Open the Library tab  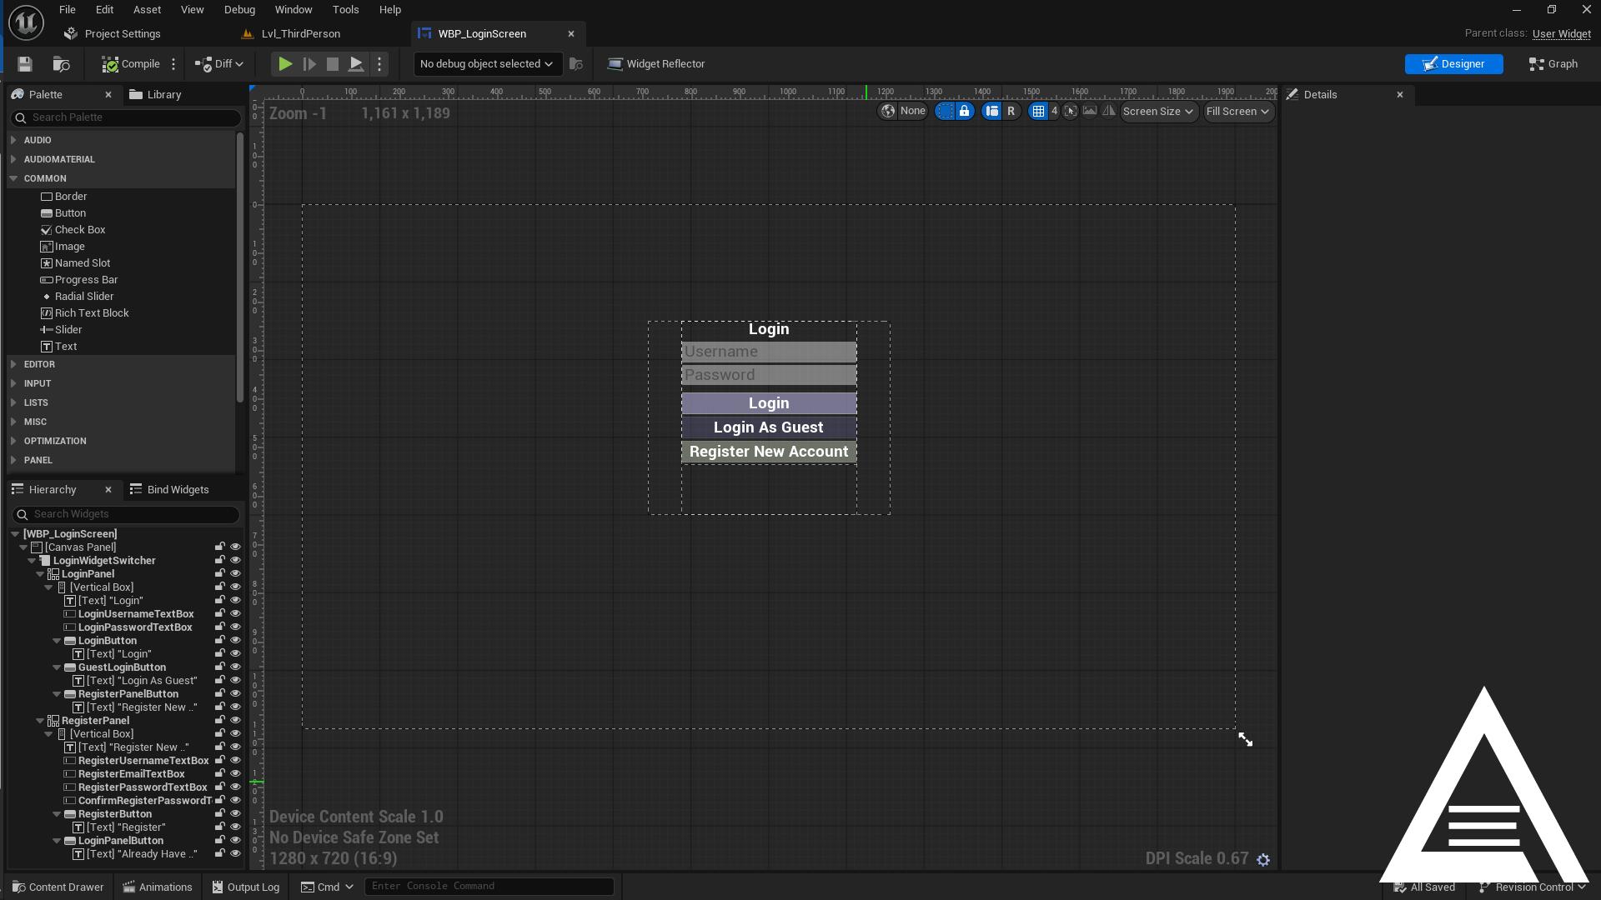156,95
